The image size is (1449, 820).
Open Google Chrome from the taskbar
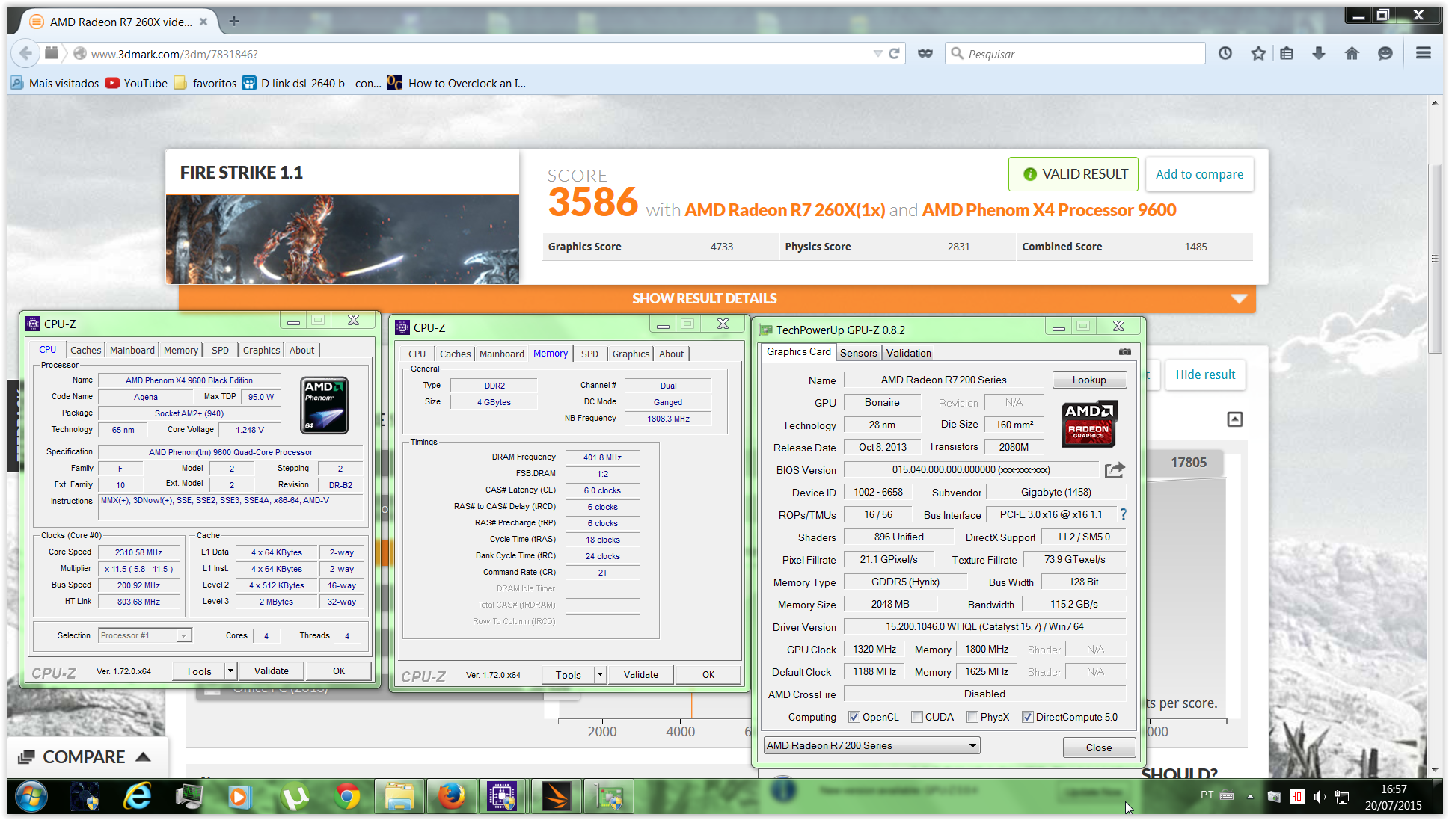pos(347,797)
